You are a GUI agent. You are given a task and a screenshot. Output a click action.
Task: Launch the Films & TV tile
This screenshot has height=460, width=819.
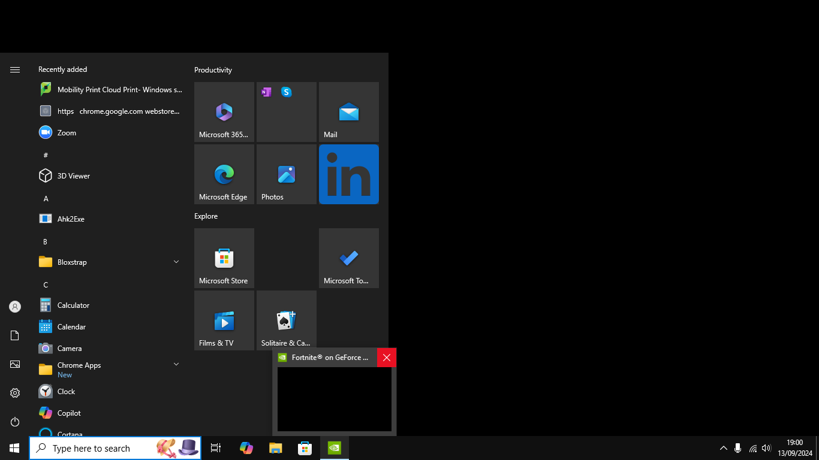click(224, 320)
